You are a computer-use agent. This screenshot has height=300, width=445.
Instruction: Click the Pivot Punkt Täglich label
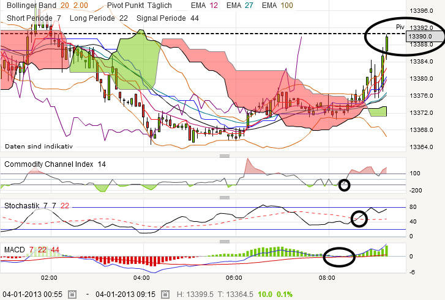coord(140,5)
